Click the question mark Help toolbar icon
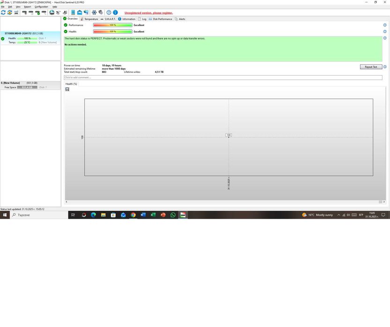 (x=109, y=13)
